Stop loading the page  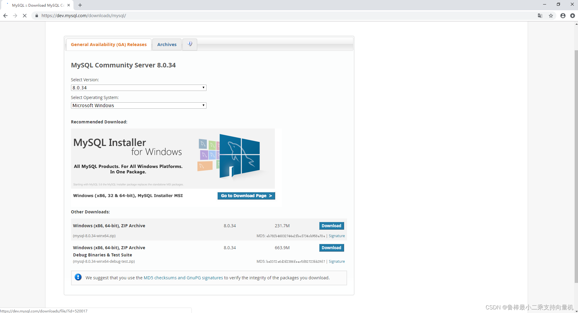[25, 16]
